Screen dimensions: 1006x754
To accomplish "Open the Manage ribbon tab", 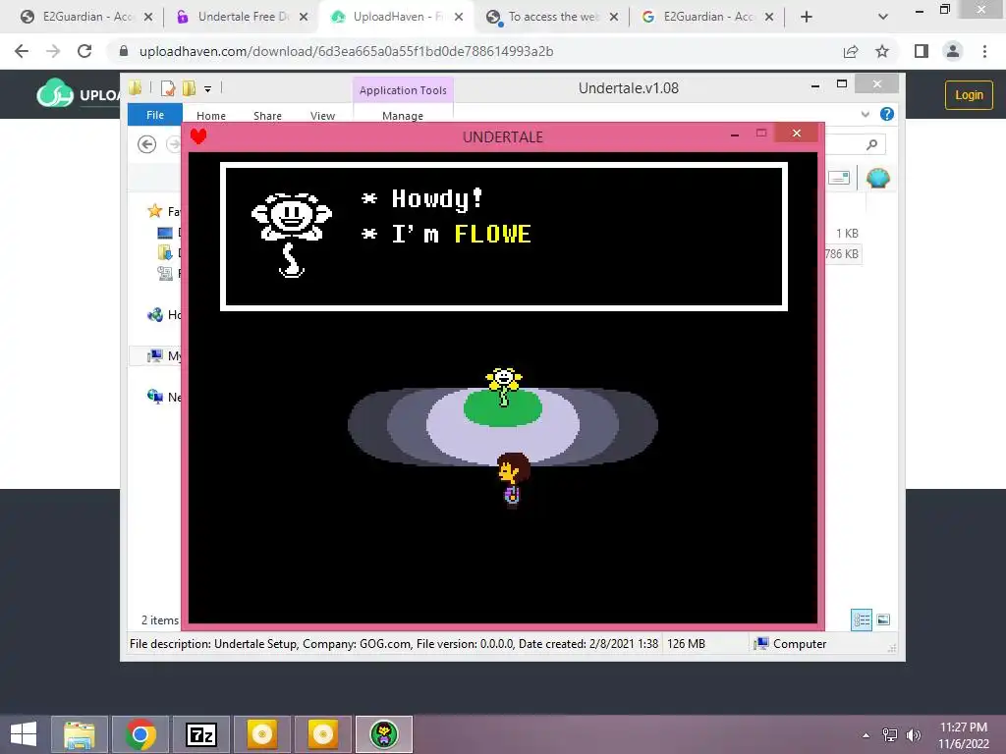I will coord(403,116).
